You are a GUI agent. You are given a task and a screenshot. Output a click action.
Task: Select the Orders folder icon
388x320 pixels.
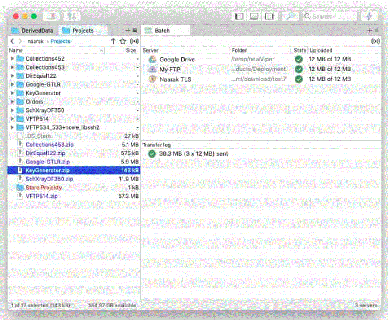click(20, 101)
